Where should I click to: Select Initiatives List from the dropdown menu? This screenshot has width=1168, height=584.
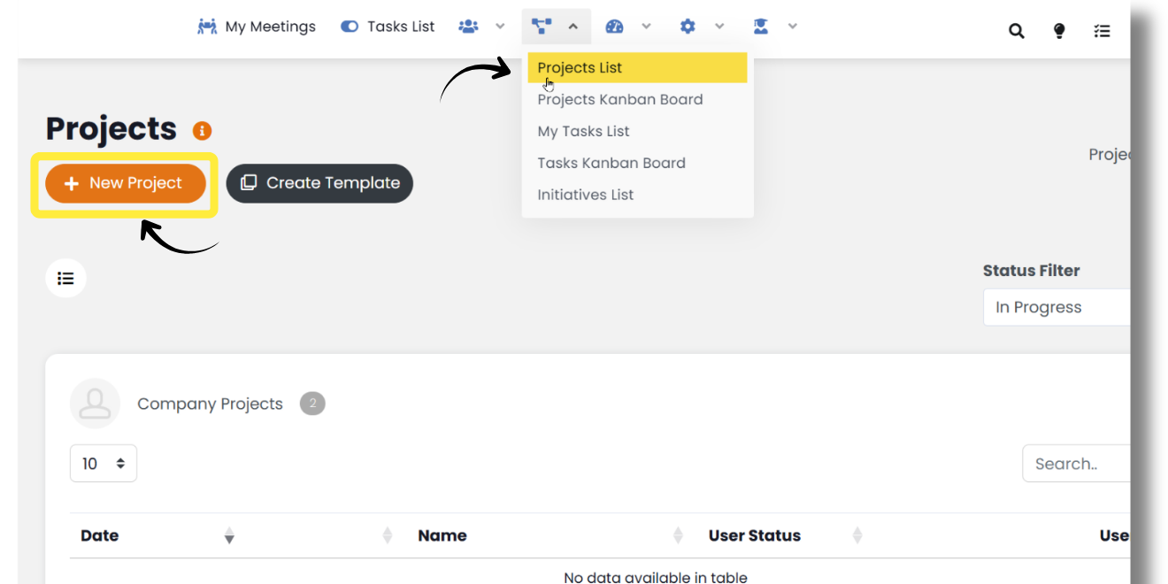(585, 195)
